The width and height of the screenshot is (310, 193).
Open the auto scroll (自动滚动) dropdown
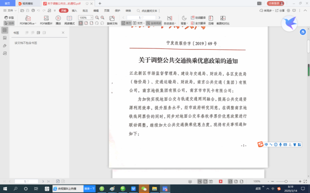click(x=169, y=20)
